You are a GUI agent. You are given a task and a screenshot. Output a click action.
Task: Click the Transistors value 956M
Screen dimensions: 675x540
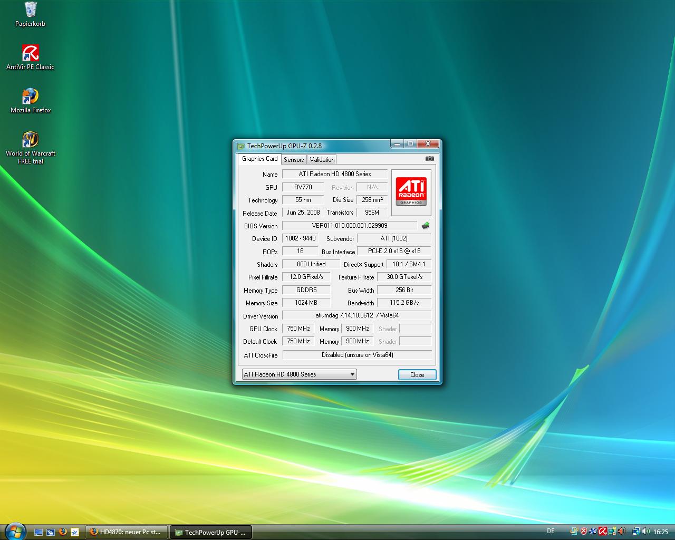click(x=372, y=213)
